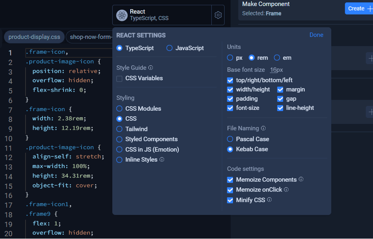Image resolution: width=373 pixels, height=239 pixels.
Task: Open the product-display.css tab
Action: pyautogui.click(x=34, y=37)
